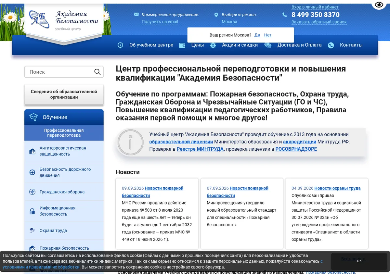
Task: Click the Информационная безопасность lock icon
Action: [x=32, y=211]
